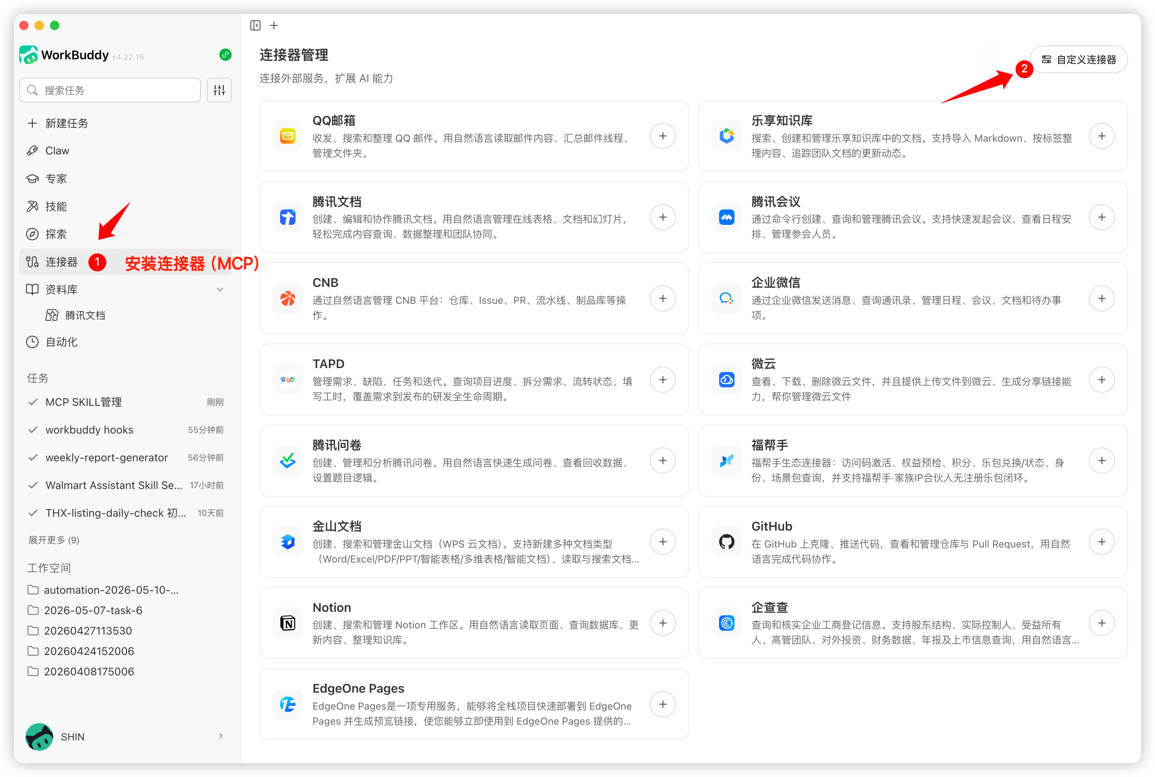Click the 腾讯问卷 checkmark icon
This screenshot has width=1155, height=777.
[x=288, y=461]
